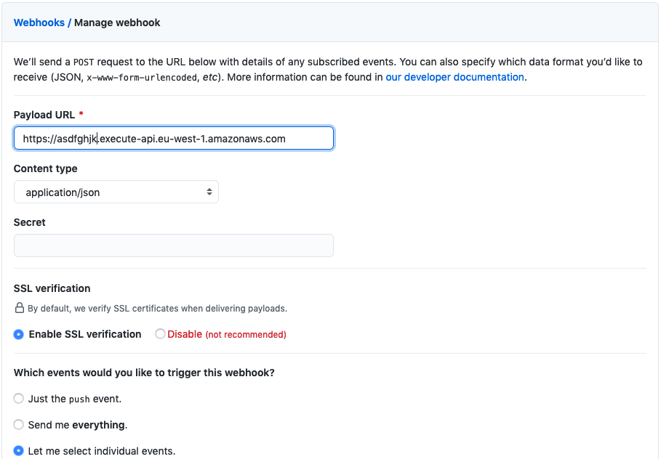This screenshot has width=661, height=459.
Task: Follow the "our developer documentation" link
Action: (x=454, y=77)
